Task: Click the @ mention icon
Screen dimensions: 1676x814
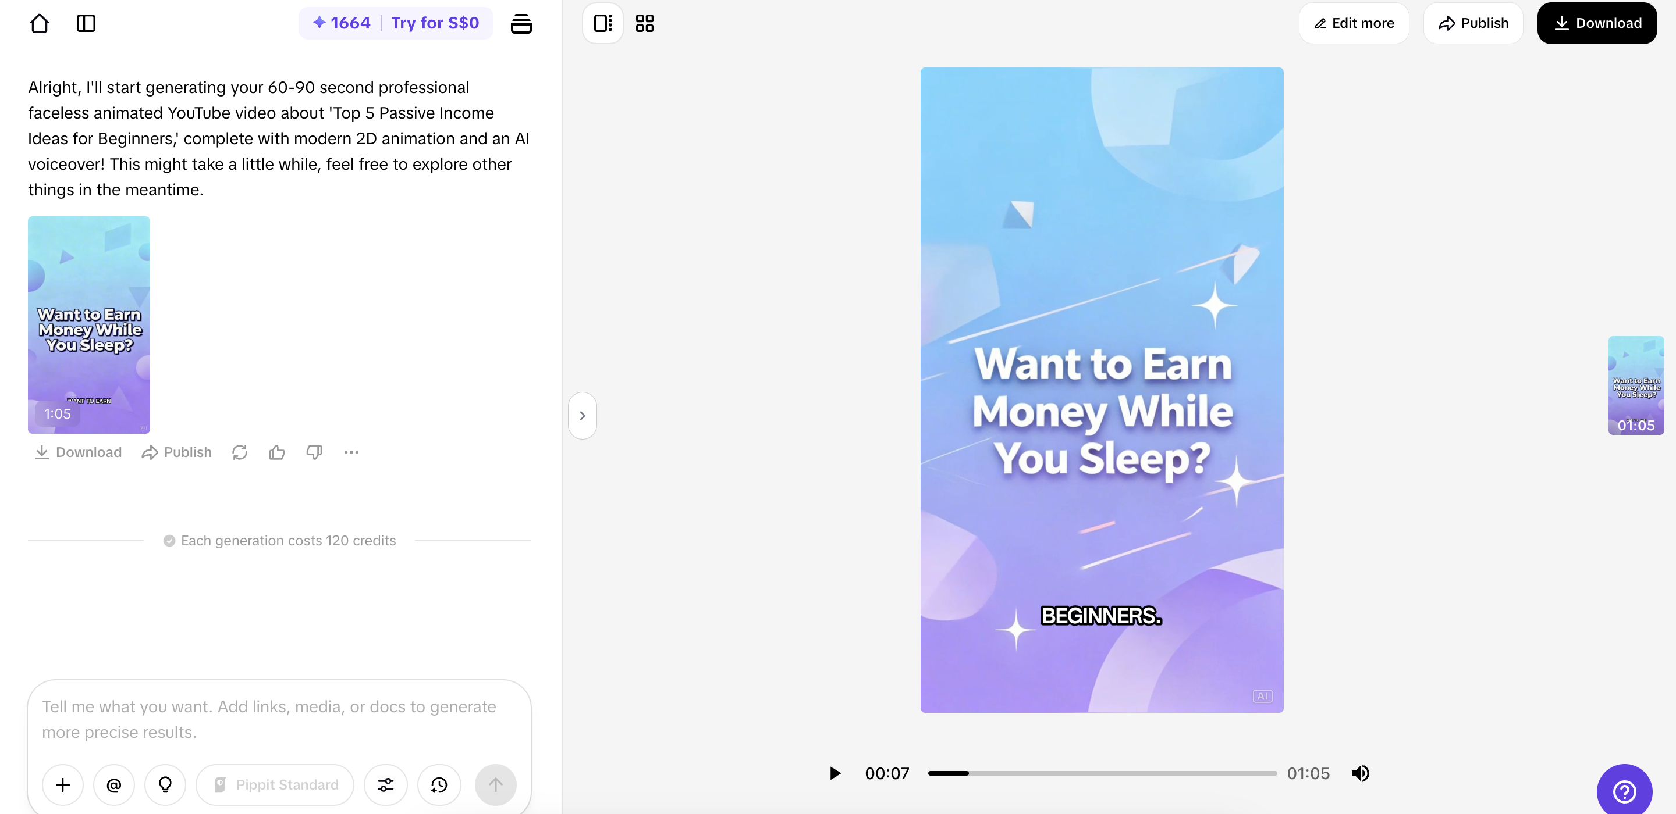Action: click(114, 785)
